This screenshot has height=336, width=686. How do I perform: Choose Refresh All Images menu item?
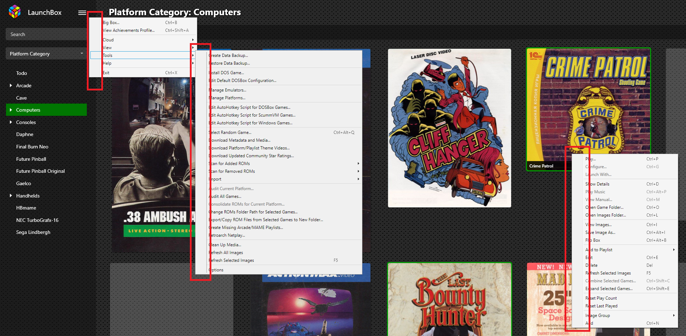click(x=279, y=253)
